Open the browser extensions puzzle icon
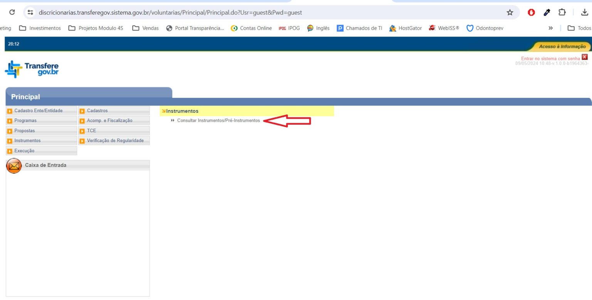 (562, 13)
